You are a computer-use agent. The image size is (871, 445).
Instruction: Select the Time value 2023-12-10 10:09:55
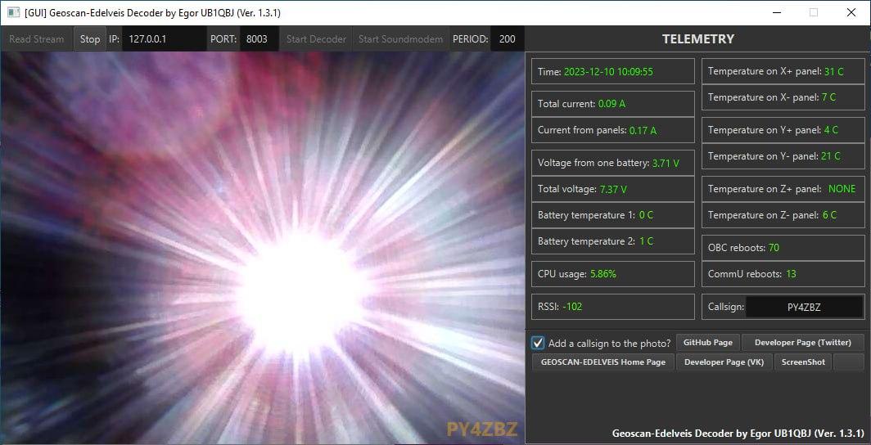pos(608,72)
